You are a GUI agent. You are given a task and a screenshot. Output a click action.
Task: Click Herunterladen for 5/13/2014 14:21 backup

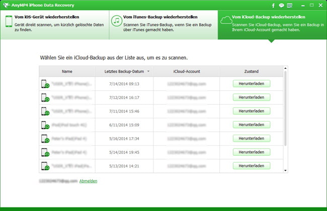[252, 166]
